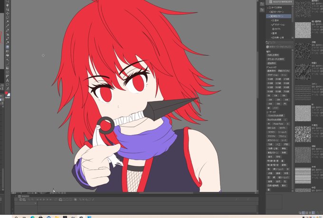Click the red main color swatch
Image resolution: width=323 pixels, height=218 pixels.
point(6,93)
